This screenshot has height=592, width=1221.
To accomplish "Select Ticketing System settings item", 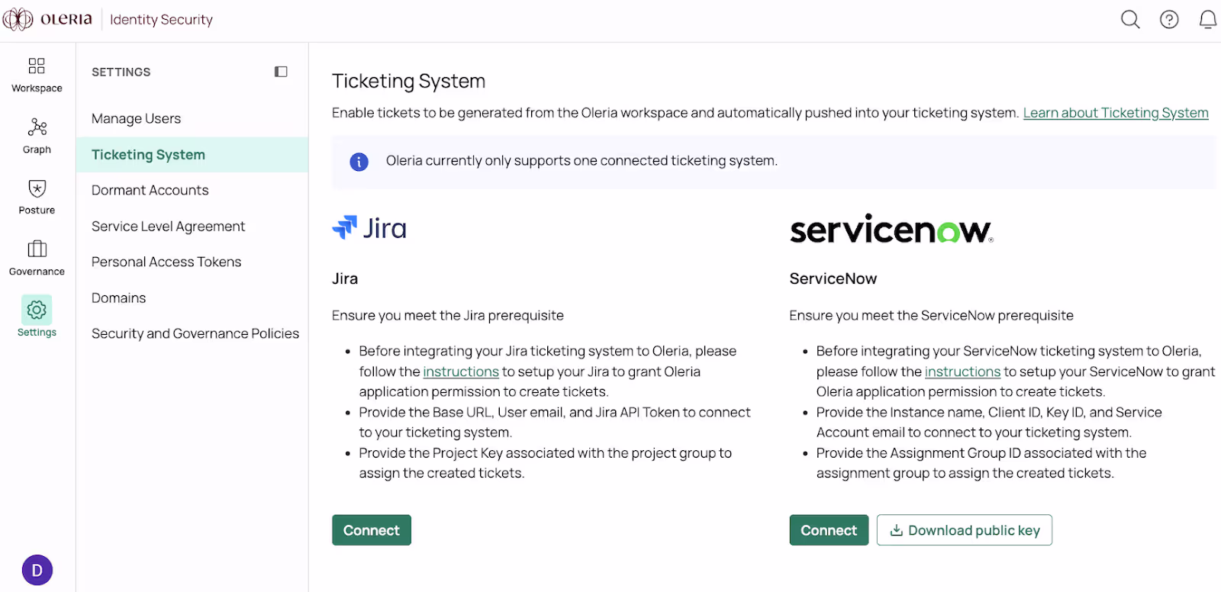I will (192, 155).
